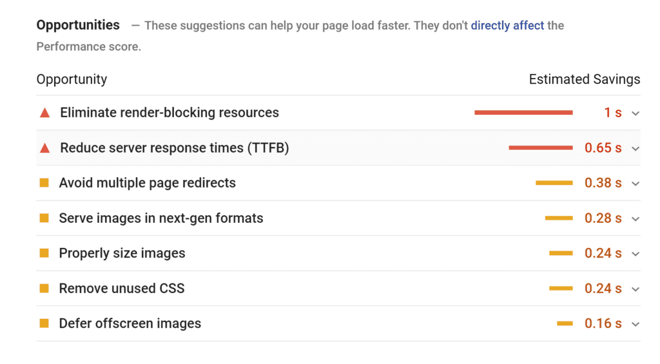The image size is (660, 364).
Task: Expand the Defer offscreen images chevron
Action: point(636,324)
